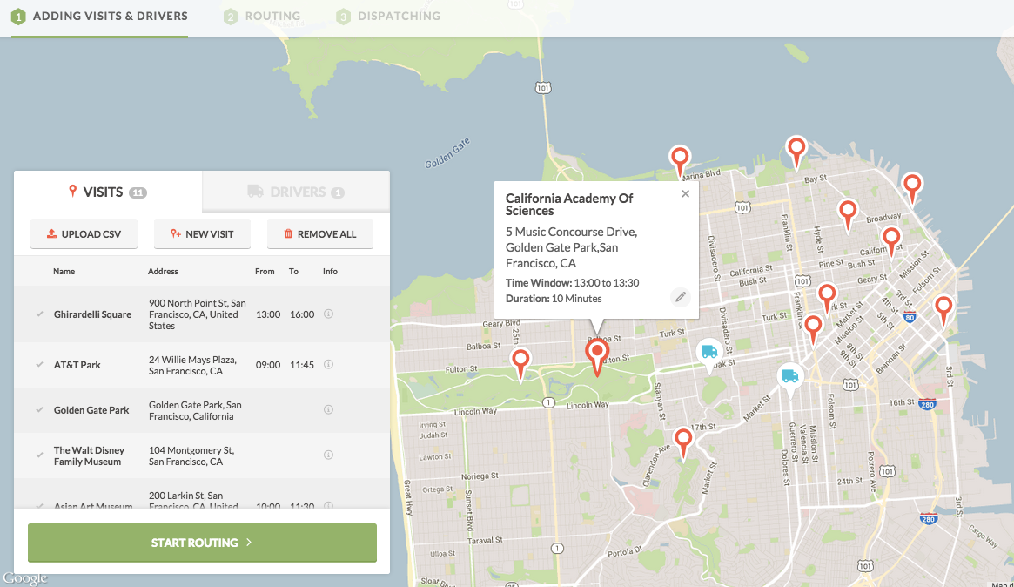Open info icon for AT&T Park
This screenshot has width=1014, height=587.
click(328, 364)
